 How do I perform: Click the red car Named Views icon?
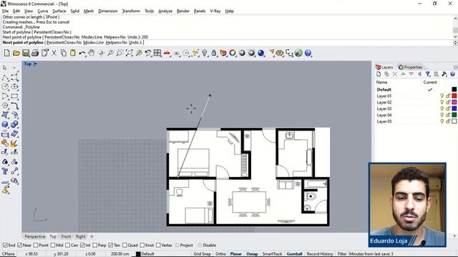click(x=167, y=53)
